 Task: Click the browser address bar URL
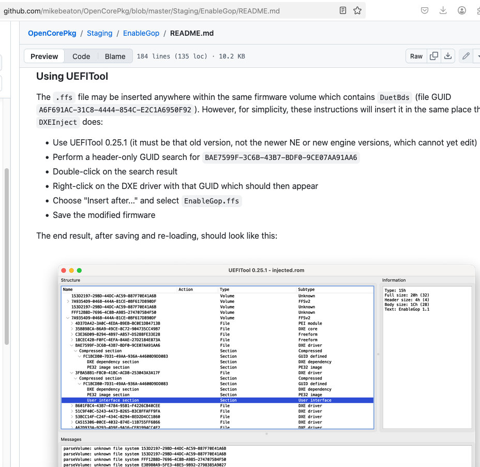point(141,11)
